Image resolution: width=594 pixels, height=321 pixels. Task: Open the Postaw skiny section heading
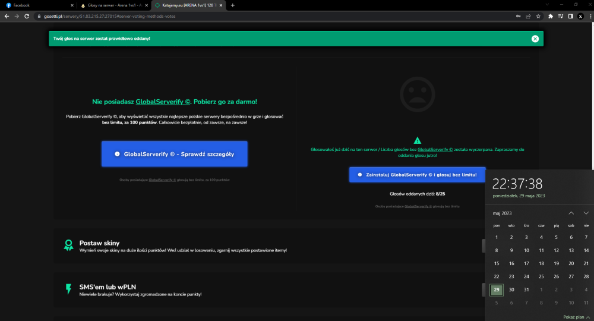pyautogui.click(x=99, y=243)
